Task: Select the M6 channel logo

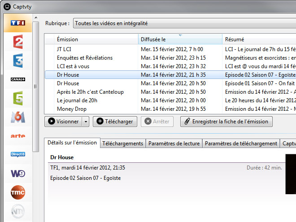Action: point(18,117)
